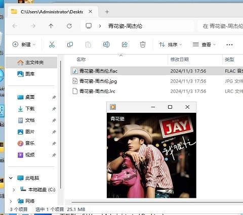
Task: Select 主文件夹 in the sidebar
Action: (x=31, y=62)
